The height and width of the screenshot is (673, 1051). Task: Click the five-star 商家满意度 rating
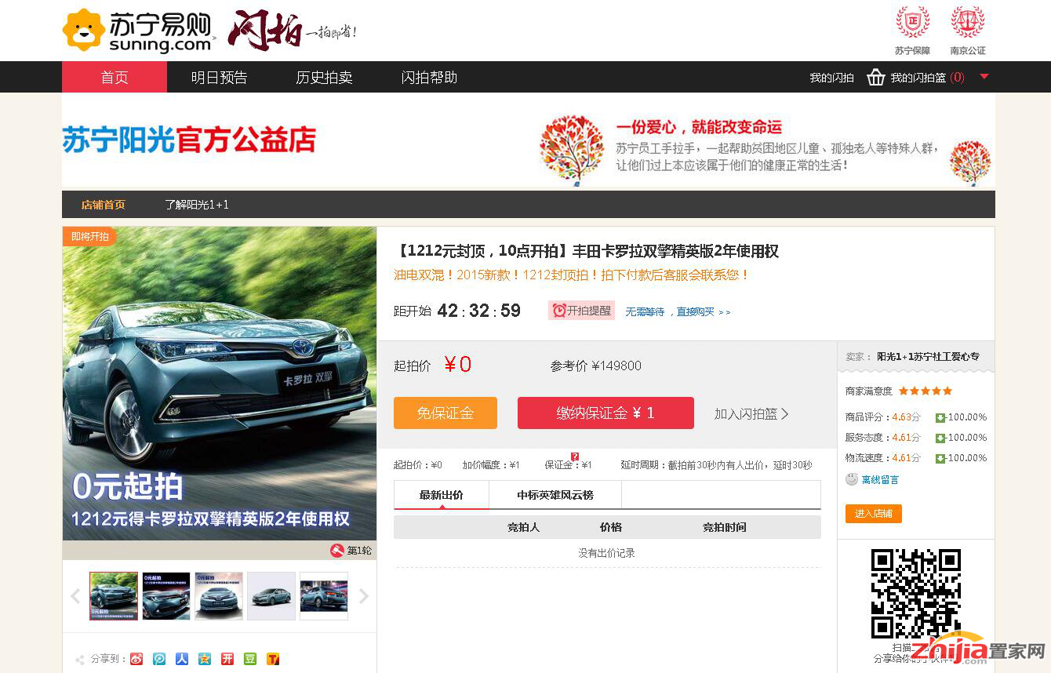(x=926, y=391)
